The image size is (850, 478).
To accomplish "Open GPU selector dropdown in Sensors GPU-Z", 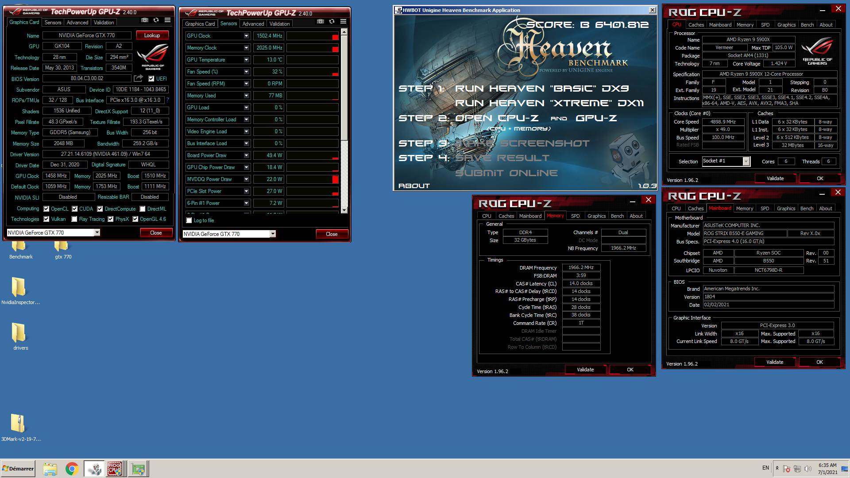I will point(273,234).
